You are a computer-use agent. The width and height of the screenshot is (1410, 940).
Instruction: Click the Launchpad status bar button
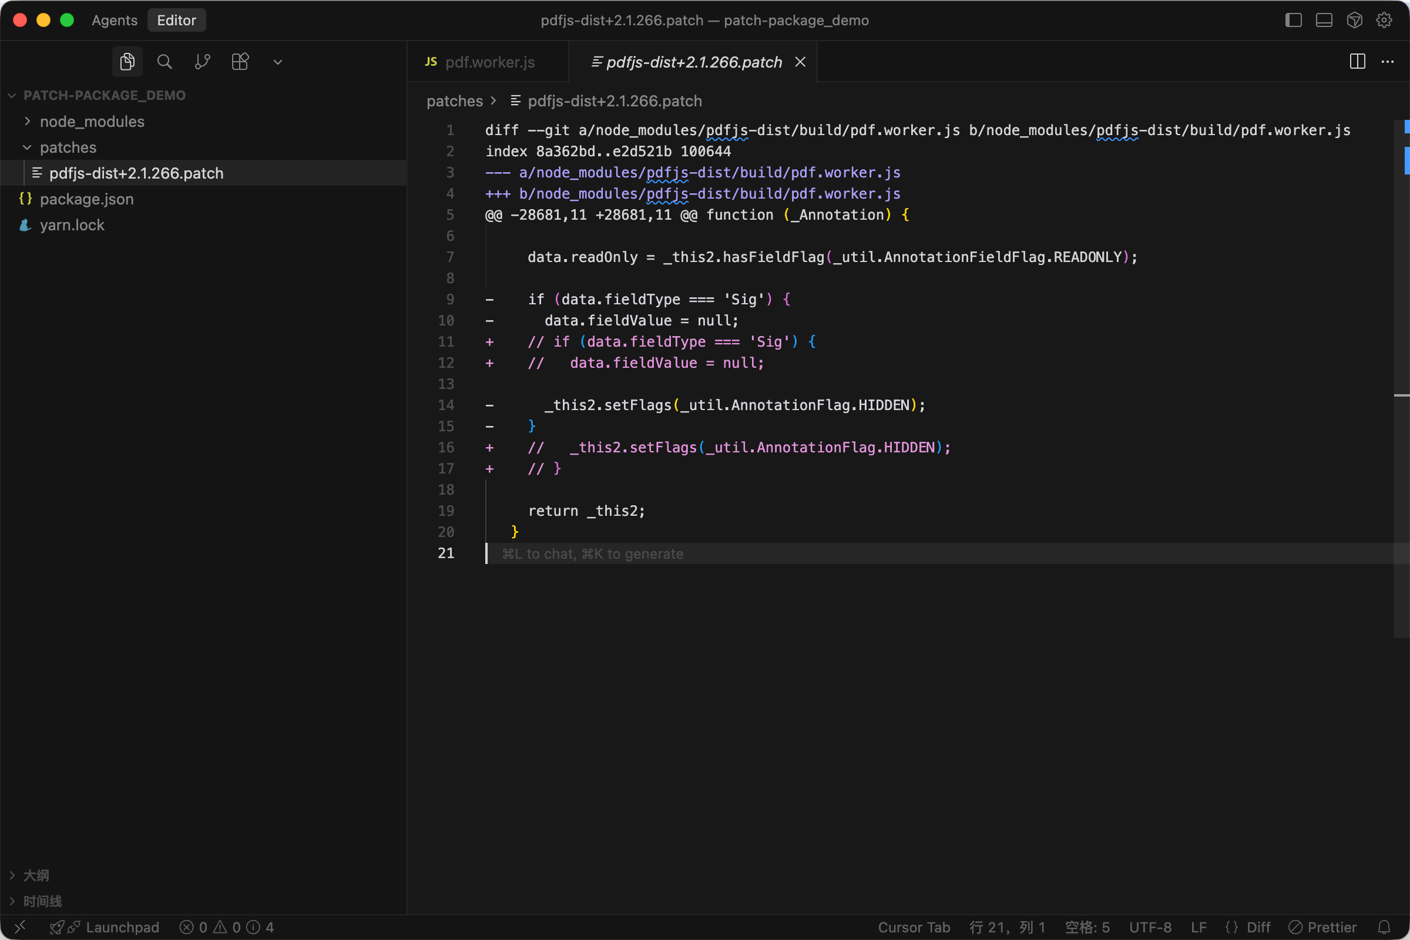122,928
